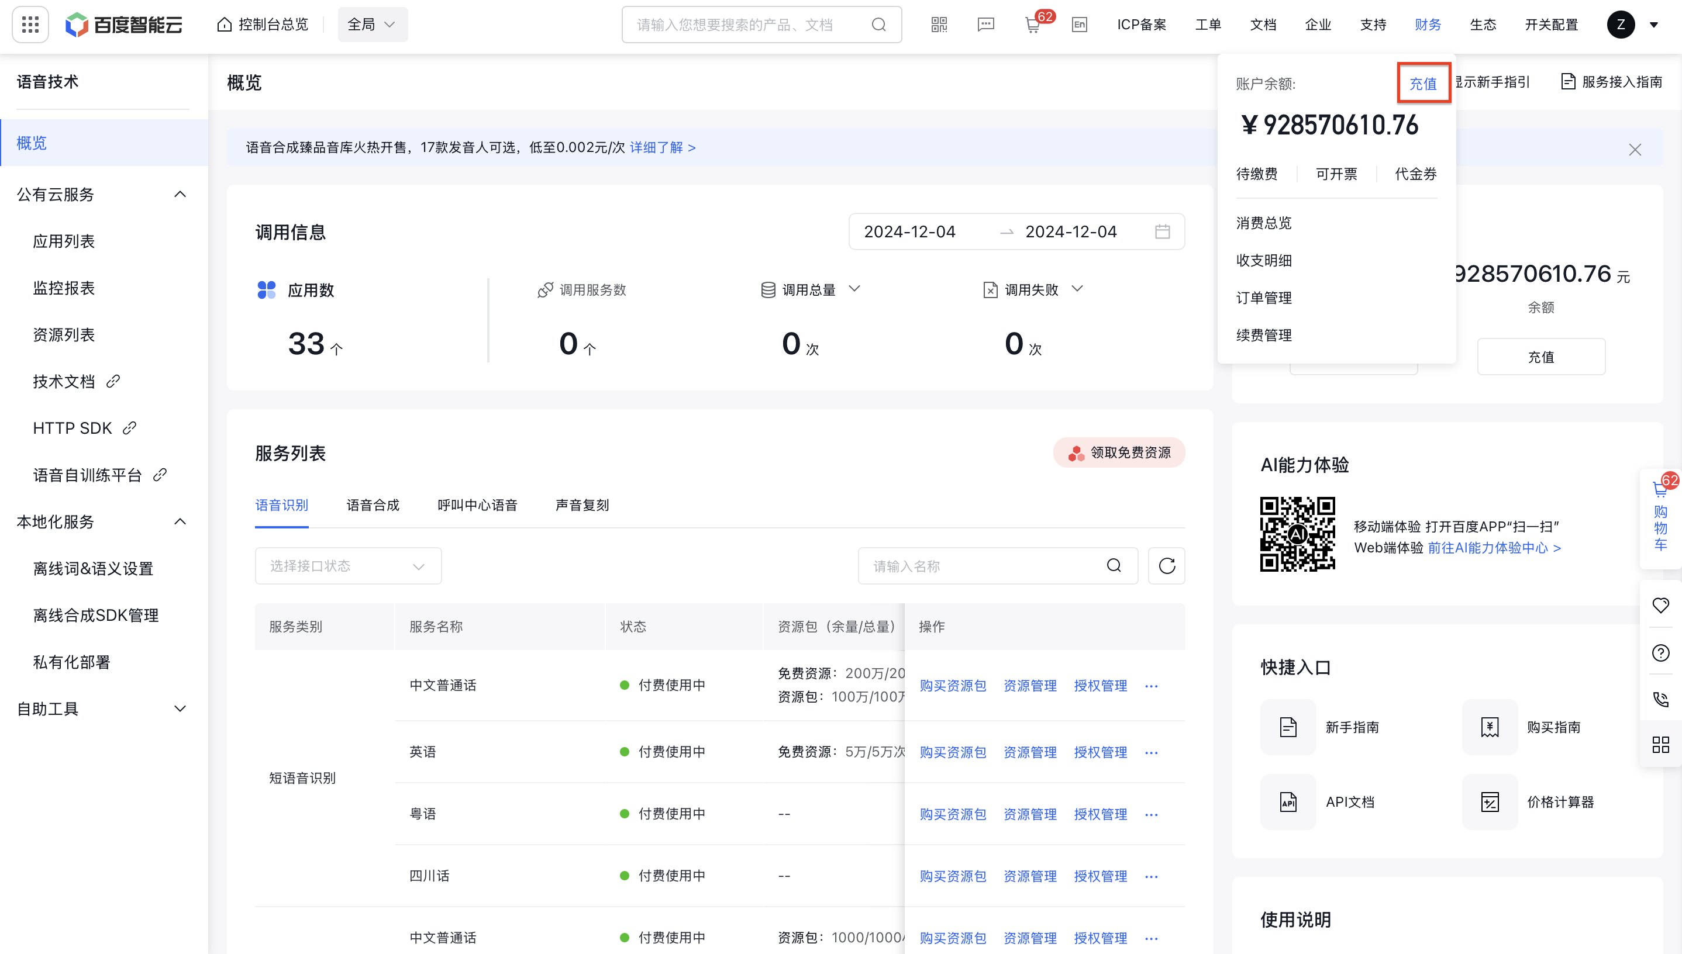
Task: Click the Baidu AI Cloud logo
Action: pyautogui.click(x=124, y=25)
